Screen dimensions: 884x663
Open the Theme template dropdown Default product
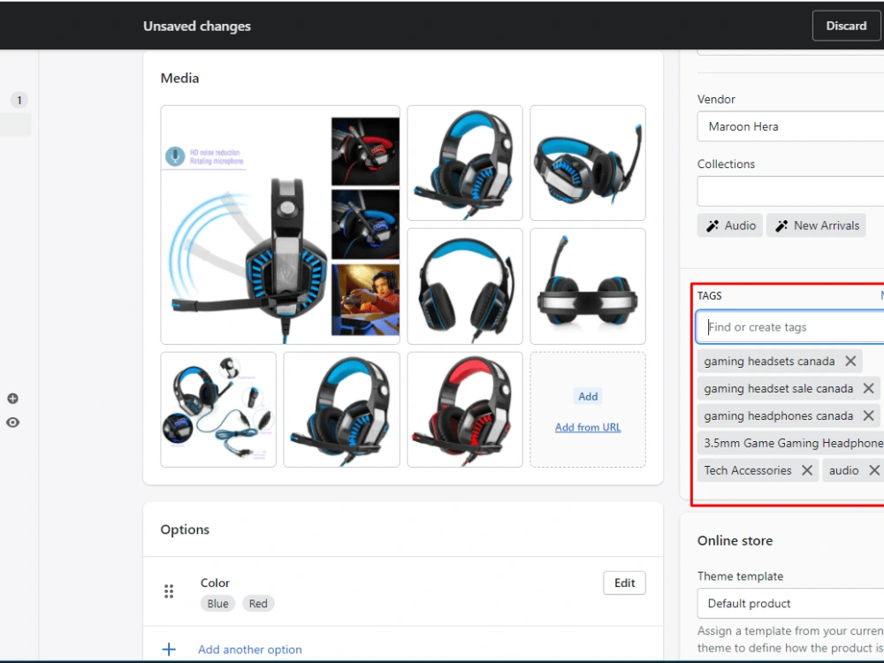[790, 603]
